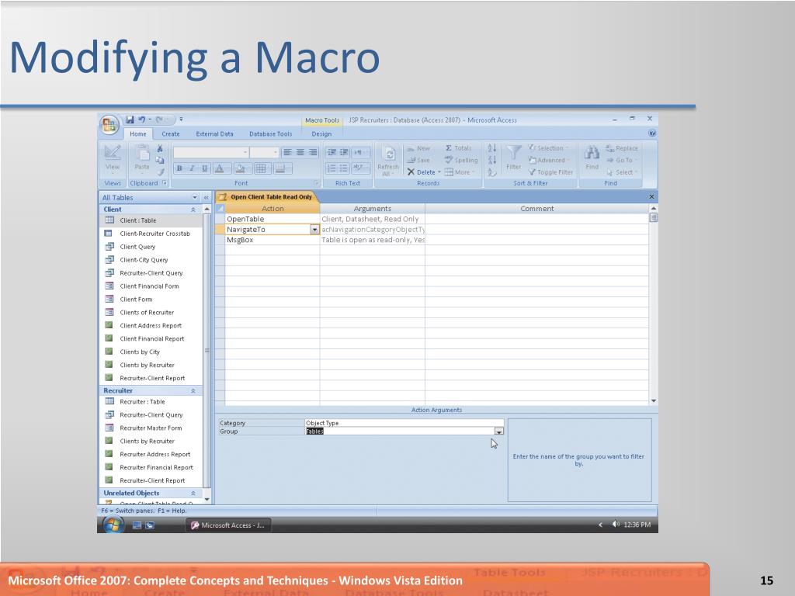Select Recruiter : Table item
The width and height of the screenshot is (795, 596).
151,402
